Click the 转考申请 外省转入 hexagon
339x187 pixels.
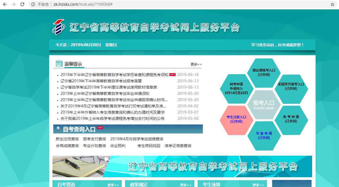tap(237, 88)
